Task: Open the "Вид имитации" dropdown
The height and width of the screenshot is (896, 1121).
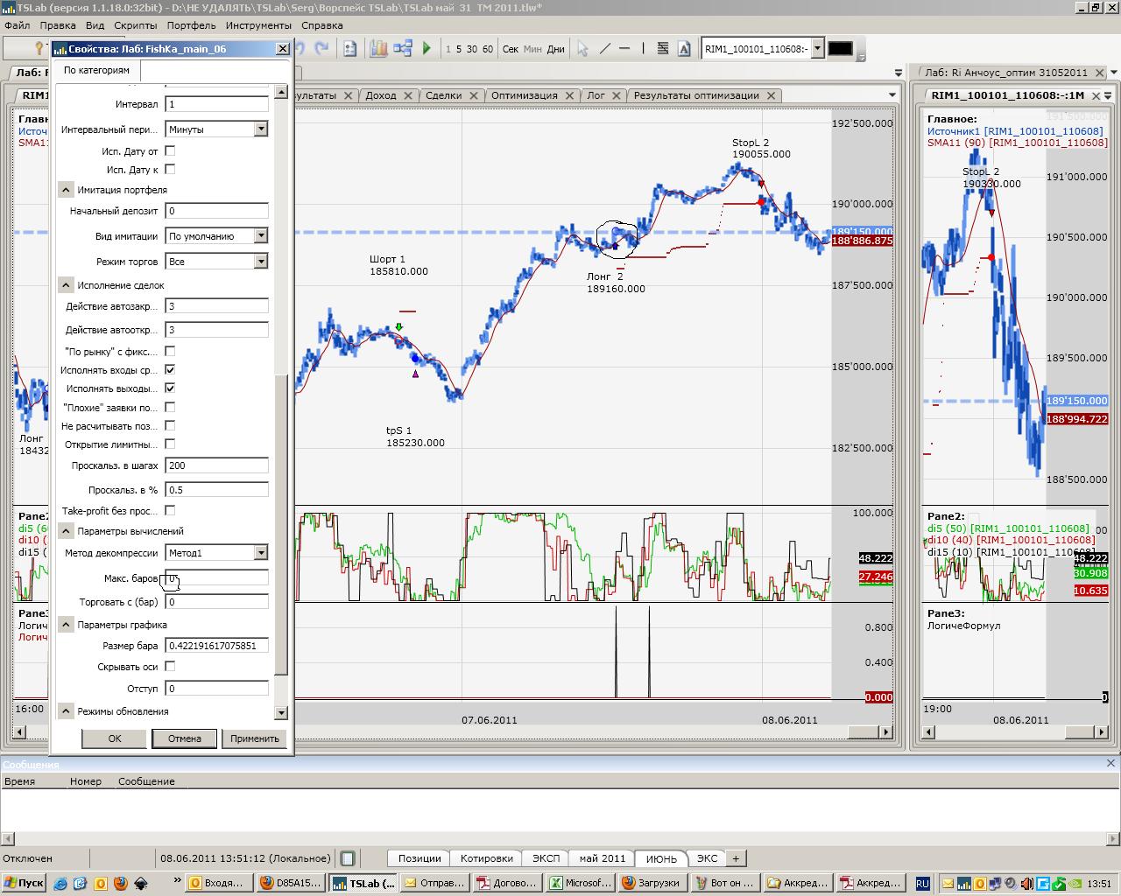Action: click(260, 236)
